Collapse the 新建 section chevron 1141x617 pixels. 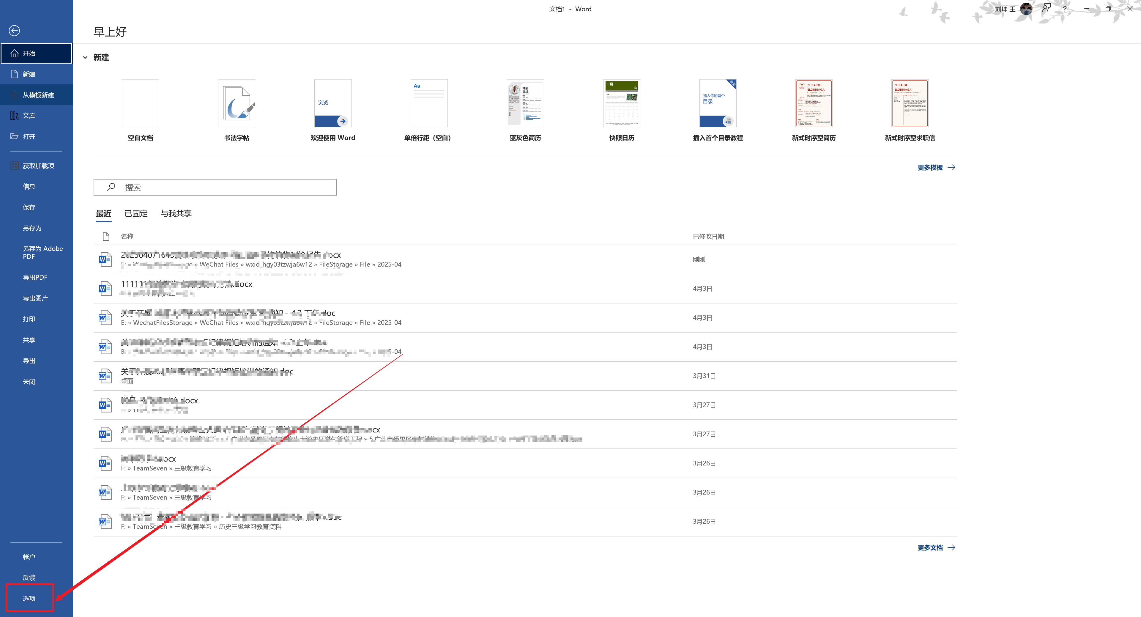85,58
